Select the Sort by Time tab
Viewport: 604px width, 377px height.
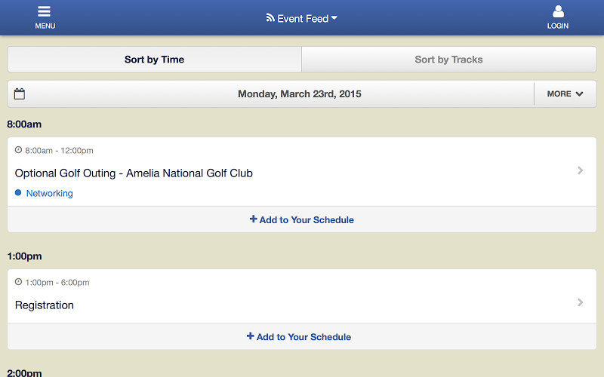155,60
